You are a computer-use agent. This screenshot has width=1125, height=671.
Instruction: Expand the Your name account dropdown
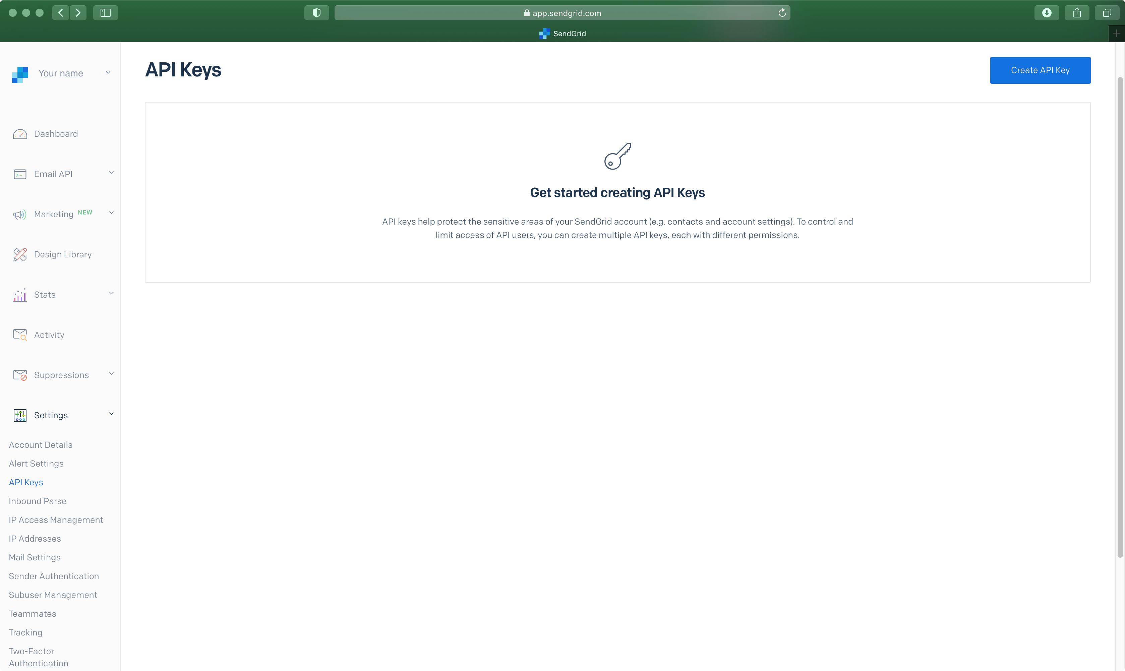click(108, 72)
